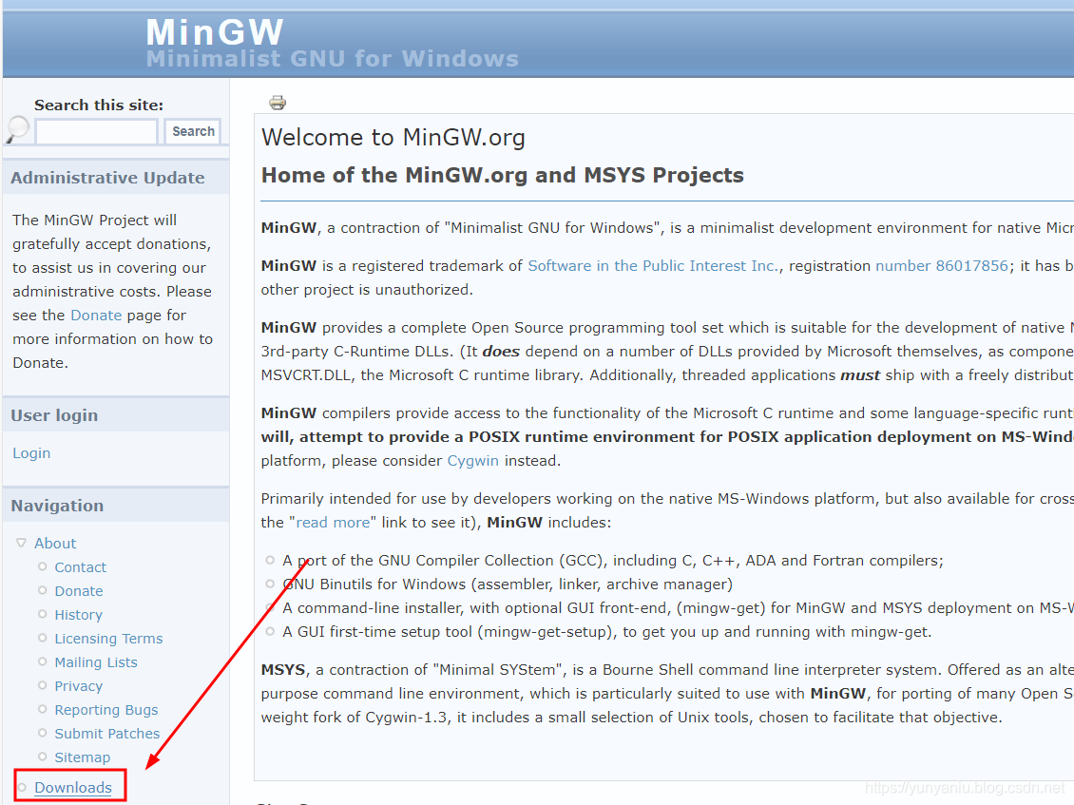Click the Welcome to MinGW.org heading

[x=393, y=138]
